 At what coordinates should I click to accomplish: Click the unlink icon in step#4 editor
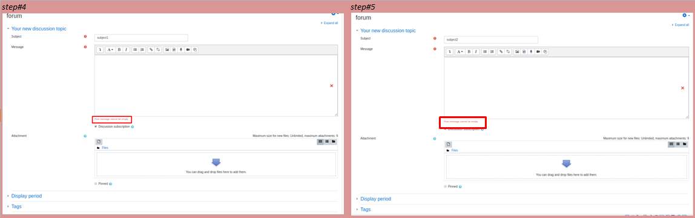(158, 50)
